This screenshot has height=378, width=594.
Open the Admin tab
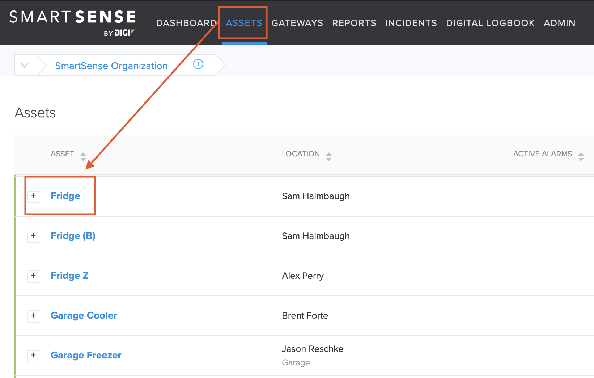559,23
